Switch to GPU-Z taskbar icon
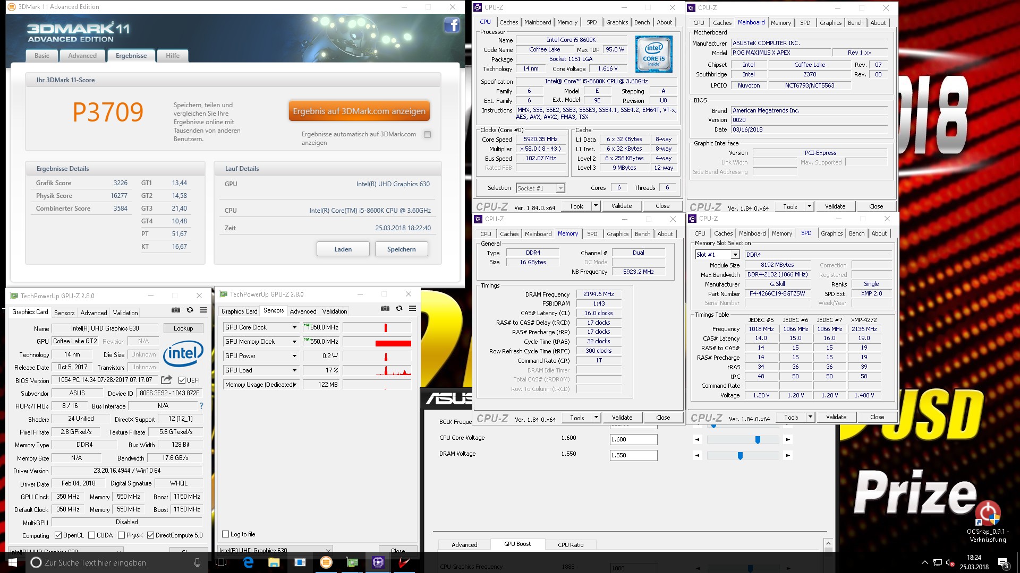The image size is (1020, 573). pyautogui.click(x=352, y=562)
